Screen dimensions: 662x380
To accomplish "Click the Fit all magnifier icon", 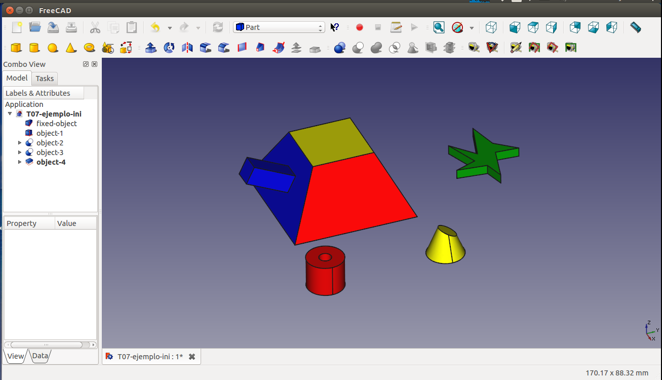I will click(439, 27).
